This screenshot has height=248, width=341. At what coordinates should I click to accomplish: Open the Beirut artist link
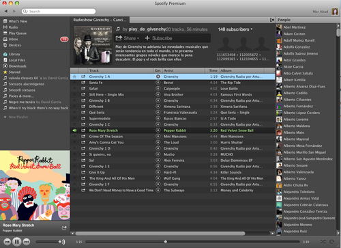168,83
